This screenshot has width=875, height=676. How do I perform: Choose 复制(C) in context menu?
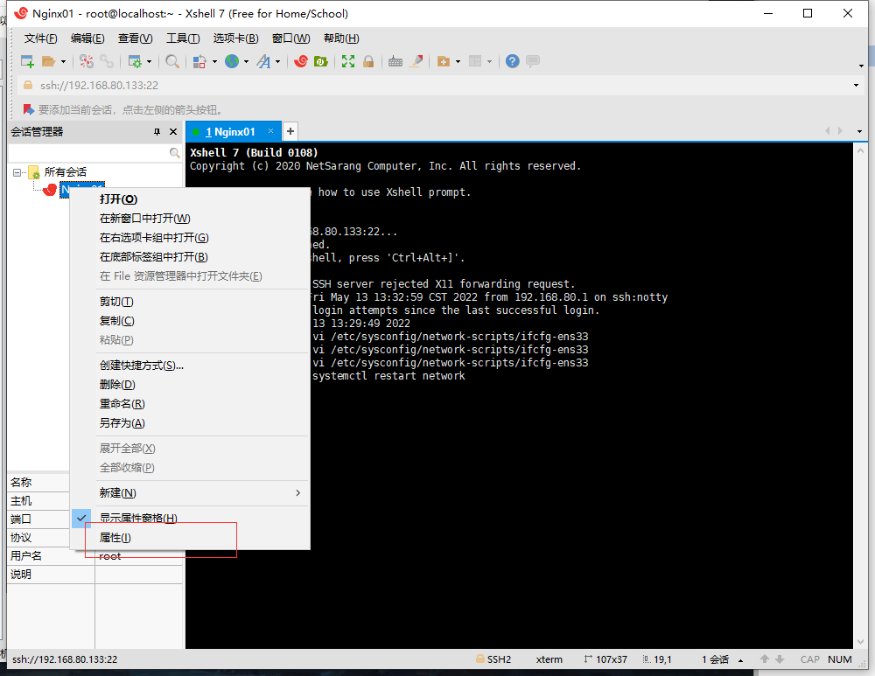click(190, 321)
